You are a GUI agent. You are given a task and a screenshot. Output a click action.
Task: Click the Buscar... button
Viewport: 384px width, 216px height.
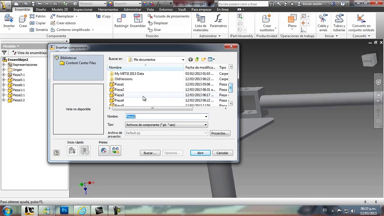(150, 153)
